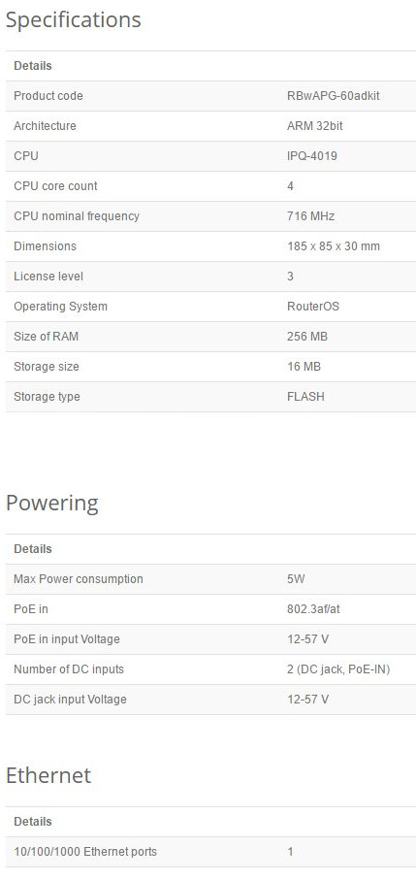Screen dimensions: 416x880
Task: Click the 10/100/1000 Ethernet ports label
Action: pyautogui.click(x=85, y=852)
